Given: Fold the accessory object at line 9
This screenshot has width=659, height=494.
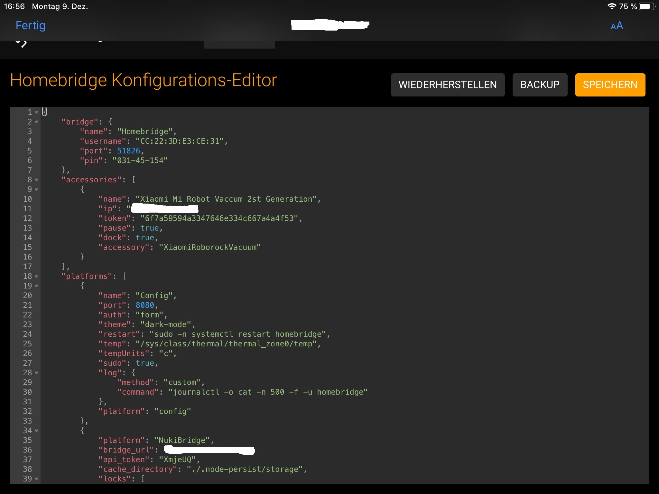Looking at the screenshot, I should click(x=36, y=189).
